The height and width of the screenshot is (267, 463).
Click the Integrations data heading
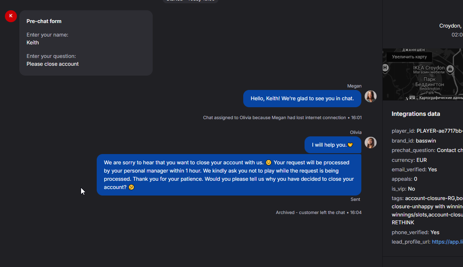(416, 114)
